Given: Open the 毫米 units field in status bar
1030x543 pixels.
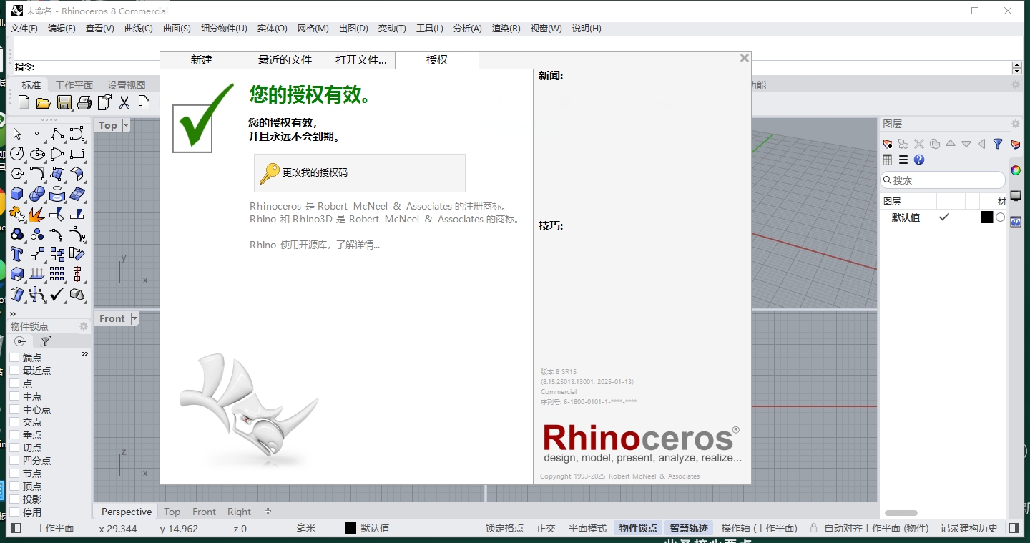Looking at the screenshot, I should click(x=306, y=528).
